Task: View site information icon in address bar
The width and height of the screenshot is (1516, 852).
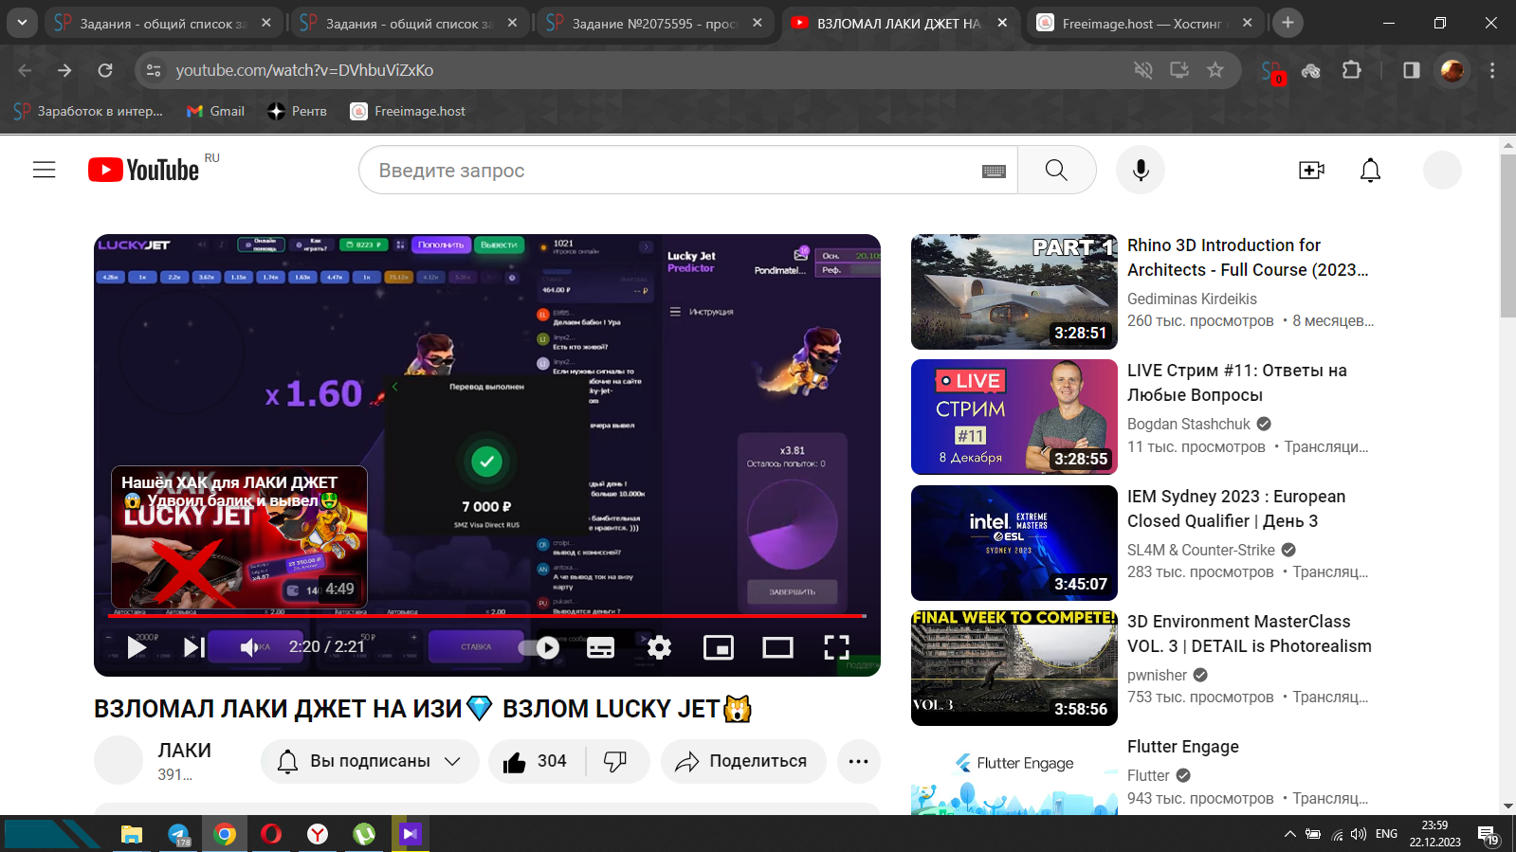Action: coord(154,70)
